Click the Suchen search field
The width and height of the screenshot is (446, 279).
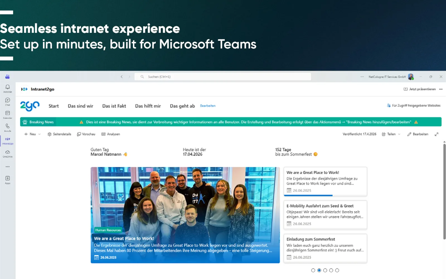223,77
